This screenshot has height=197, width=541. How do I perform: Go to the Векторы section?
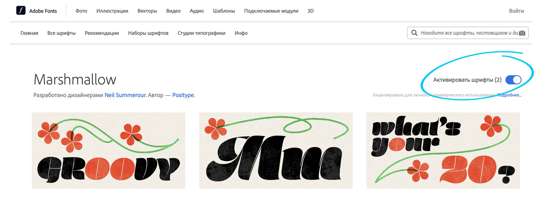click(147, 11)
